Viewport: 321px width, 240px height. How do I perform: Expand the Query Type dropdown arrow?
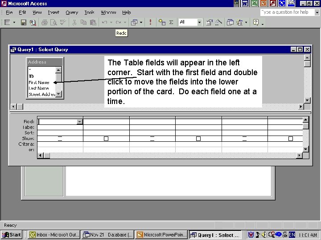(x=141, y=22)
